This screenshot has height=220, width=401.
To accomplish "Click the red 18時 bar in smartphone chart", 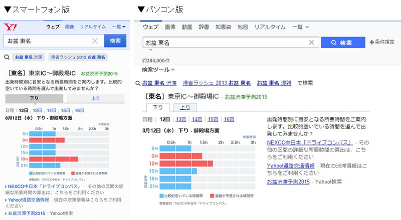I will coord(54,159).
